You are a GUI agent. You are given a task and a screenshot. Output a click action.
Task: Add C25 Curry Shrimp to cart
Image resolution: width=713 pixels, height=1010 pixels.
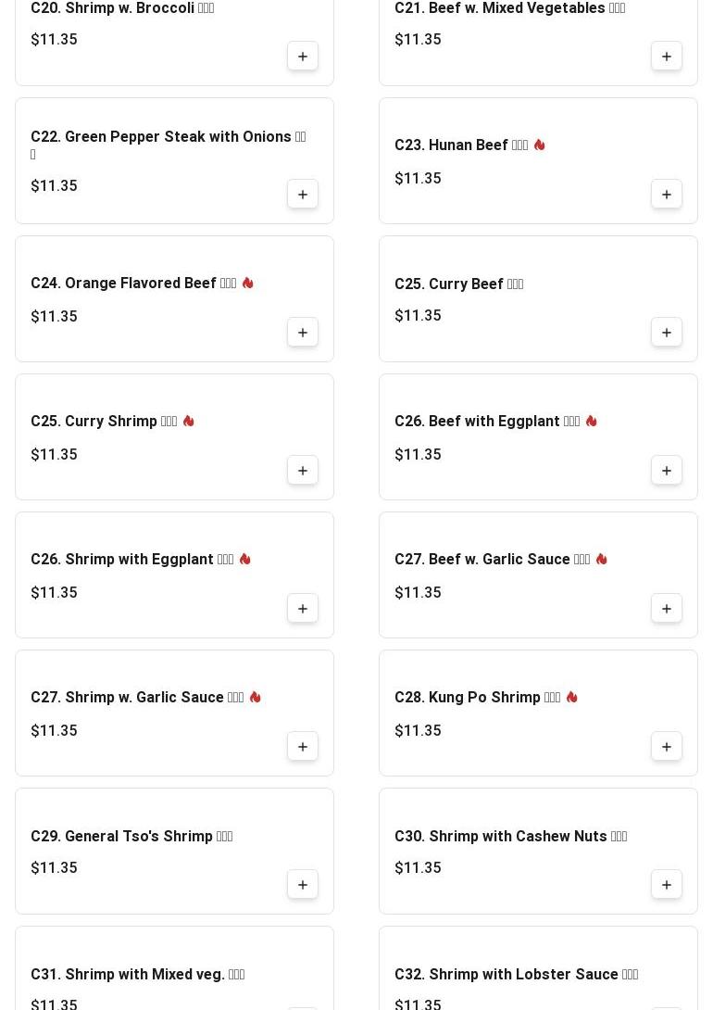pos(303,471)
